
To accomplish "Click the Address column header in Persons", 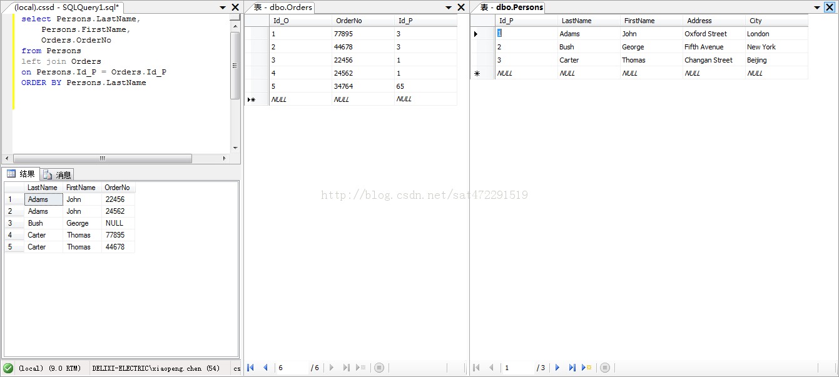I will click(x=714, y=21).
